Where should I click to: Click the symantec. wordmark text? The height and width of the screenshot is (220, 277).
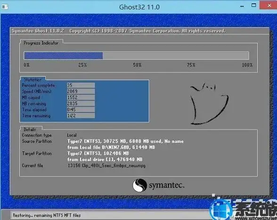click(167, 185)
